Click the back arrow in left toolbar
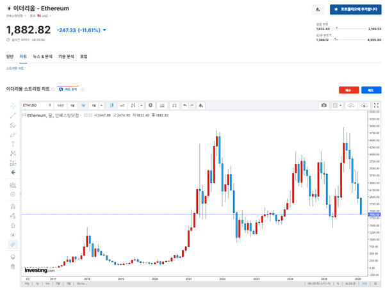The image size is (385, 290). pyautogui.click(x=13, y=172)
